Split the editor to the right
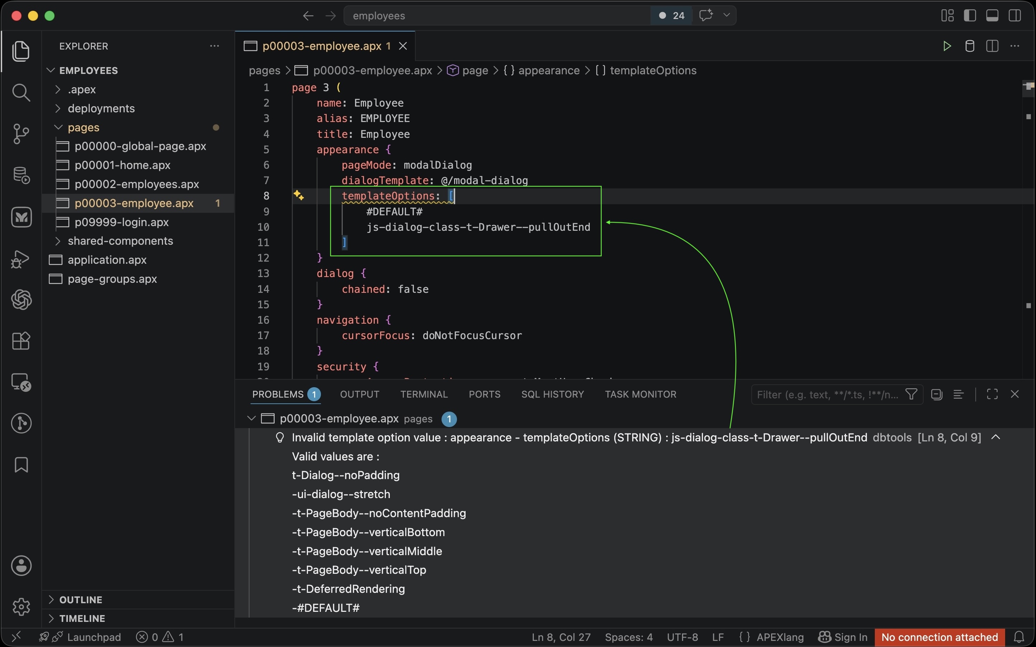Viewport: 1036px width, 647px height. [x=992, y=46]
